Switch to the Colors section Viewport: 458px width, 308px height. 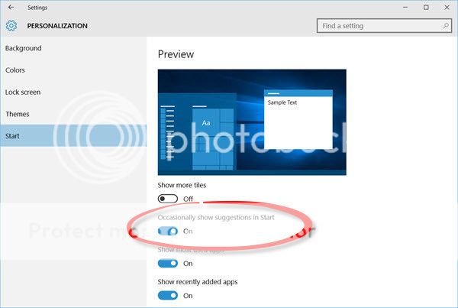(x=15, y=70)
